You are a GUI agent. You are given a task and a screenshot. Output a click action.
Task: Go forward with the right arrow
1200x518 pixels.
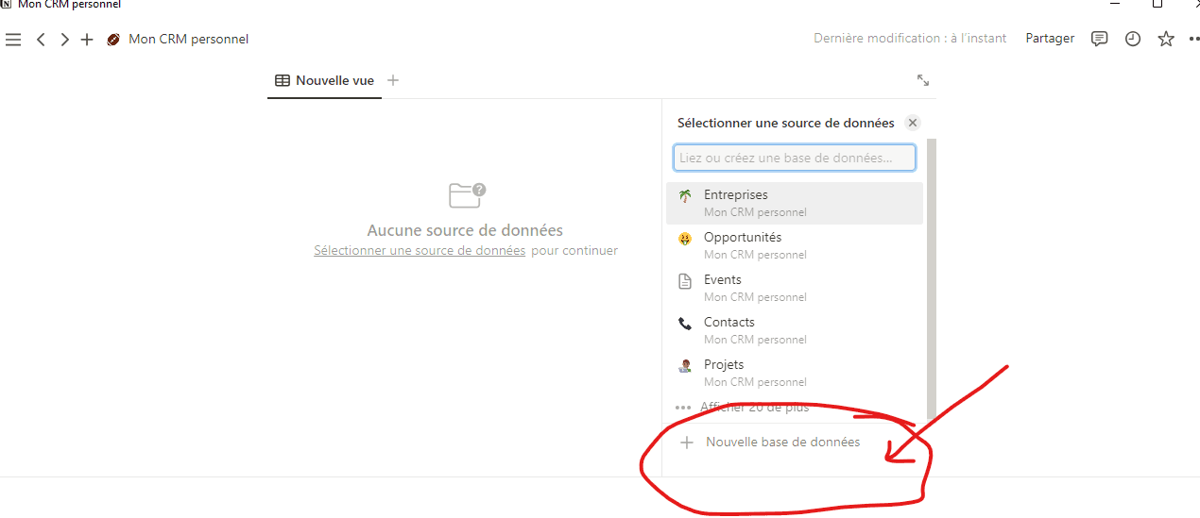64,40
